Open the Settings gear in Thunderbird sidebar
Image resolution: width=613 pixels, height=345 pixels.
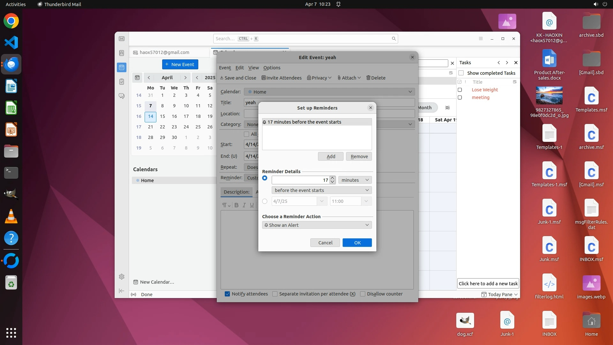click(122, 277)
